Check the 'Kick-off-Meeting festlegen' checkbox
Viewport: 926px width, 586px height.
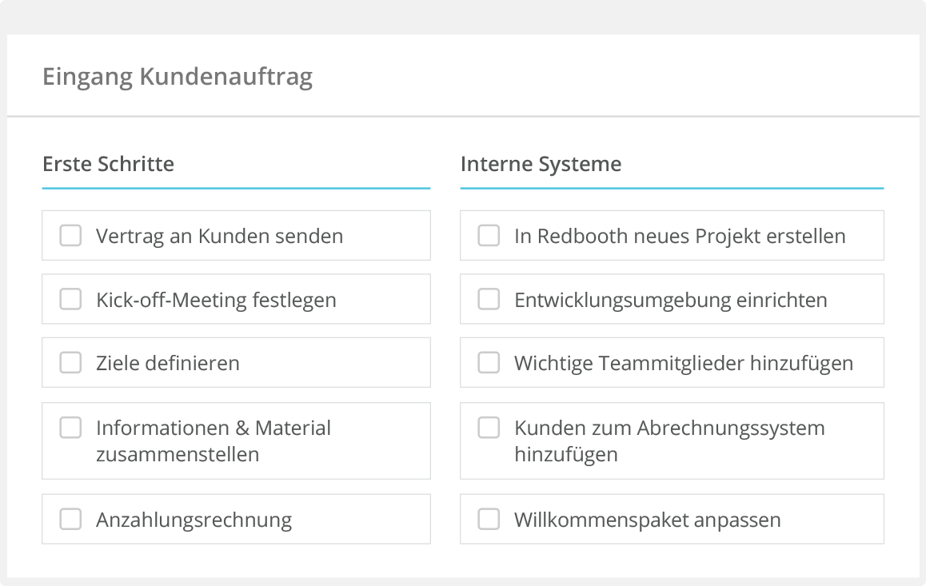click(70, 298)
